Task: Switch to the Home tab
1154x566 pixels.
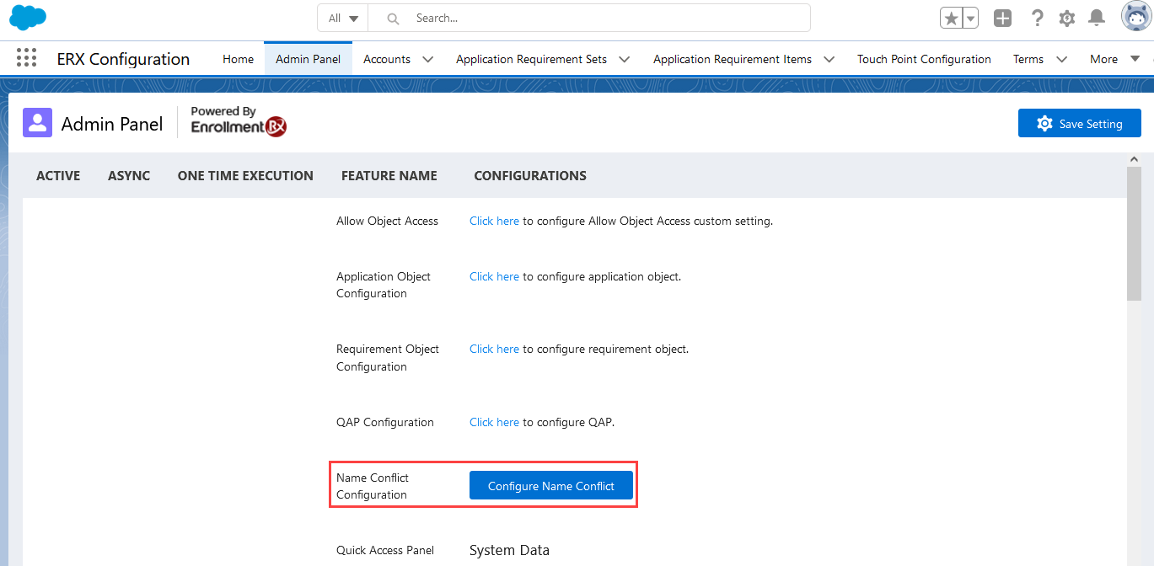Action: [238, 59]
